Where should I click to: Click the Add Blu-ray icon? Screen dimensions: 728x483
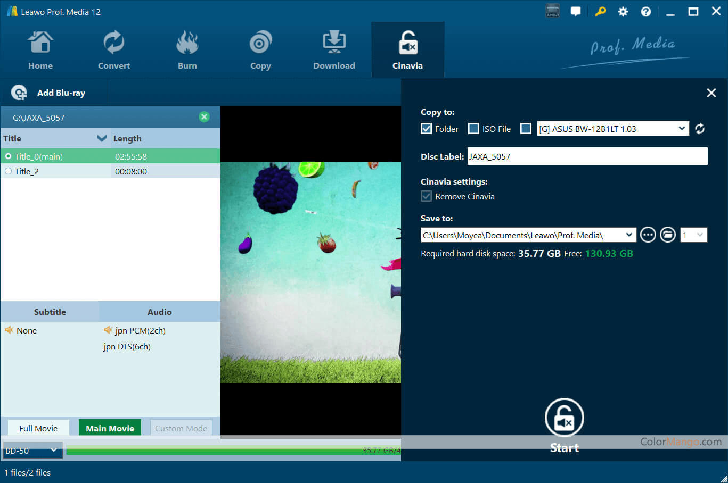(19, 93)
